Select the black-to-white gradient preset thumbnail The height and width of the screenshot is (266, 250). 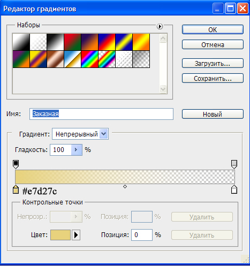tap(21, 42)
